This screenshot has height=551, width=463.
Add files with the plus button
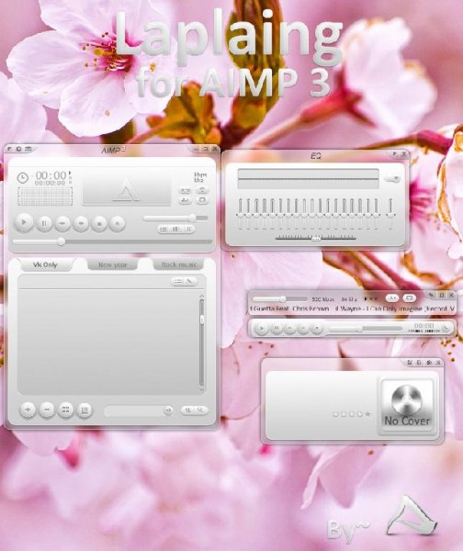click(x=28, y=410)
